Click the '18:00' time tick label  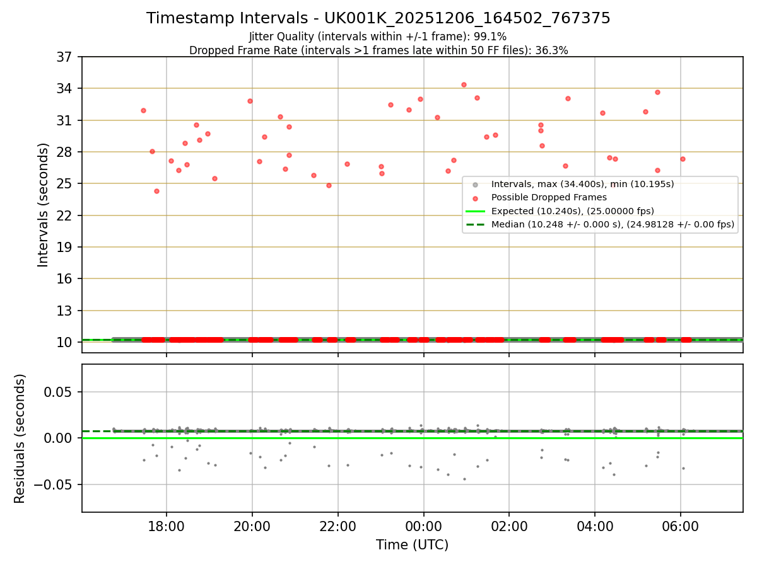tap(167, 526)
